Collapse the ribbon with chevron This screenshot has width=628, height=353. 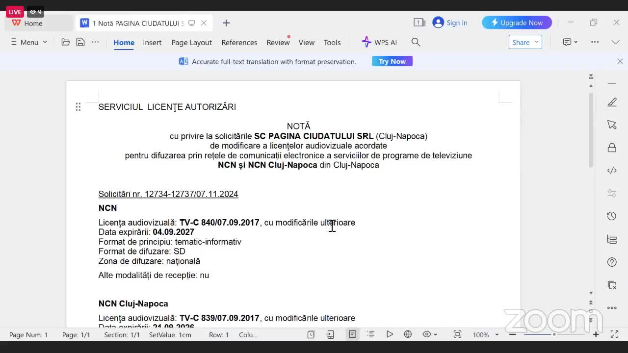pos(615,42)
